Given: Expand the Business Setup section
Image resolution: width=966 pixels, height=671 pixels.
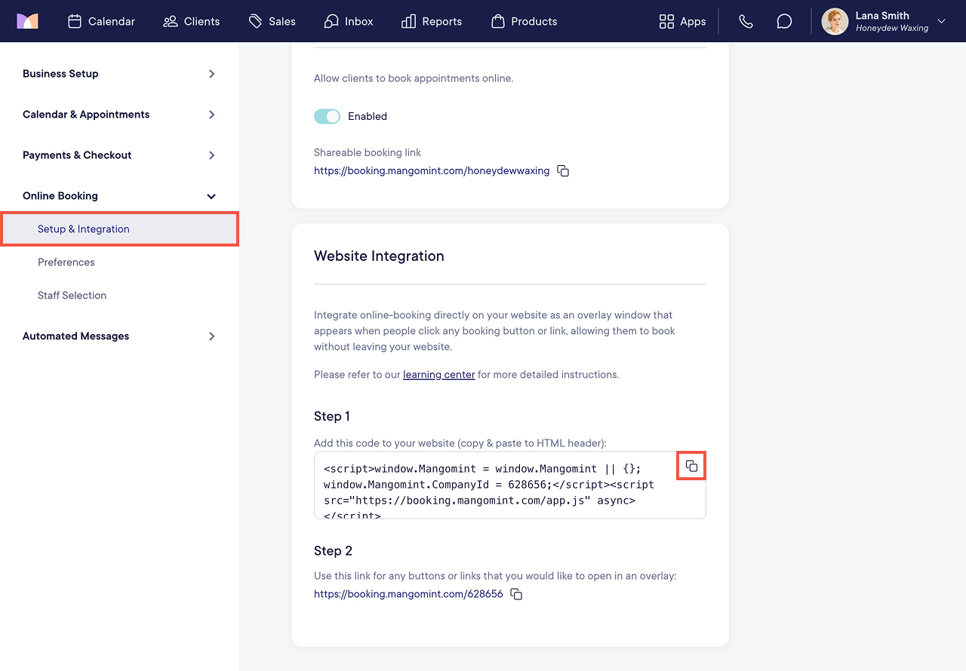Looking at the screenshot, I should 119,74.
